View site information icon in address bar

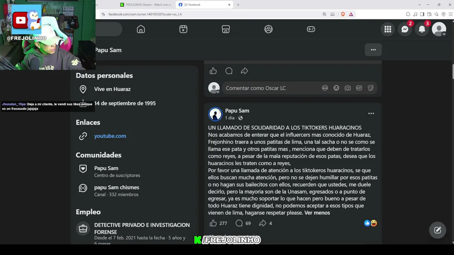coord(103,14)
